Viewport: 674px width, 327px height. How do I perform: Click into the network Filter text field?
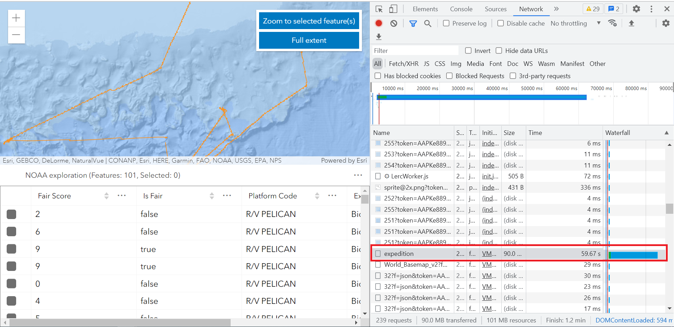(415, 51)
